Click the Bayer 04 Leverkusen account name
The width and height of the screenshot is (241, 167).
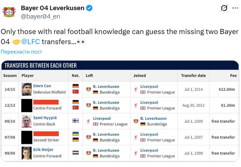tap(53, 8)
